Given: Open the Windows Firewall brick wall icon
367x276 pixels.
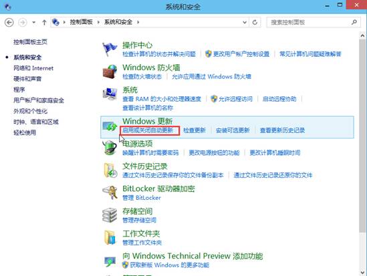Looking at the screenshot, I should pyautogui.click(x=110, y=72).
